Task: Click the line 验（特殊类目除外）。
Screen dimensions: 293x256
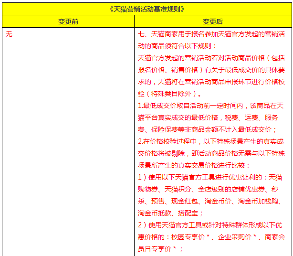Action: [x=170, y=94]
